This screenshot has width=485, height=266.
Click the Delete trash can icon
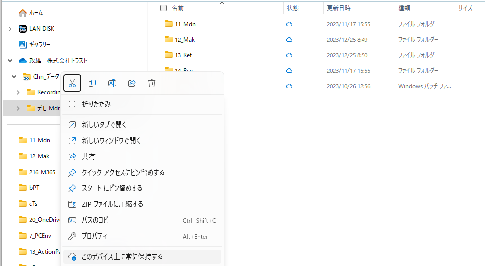(152, 83)
